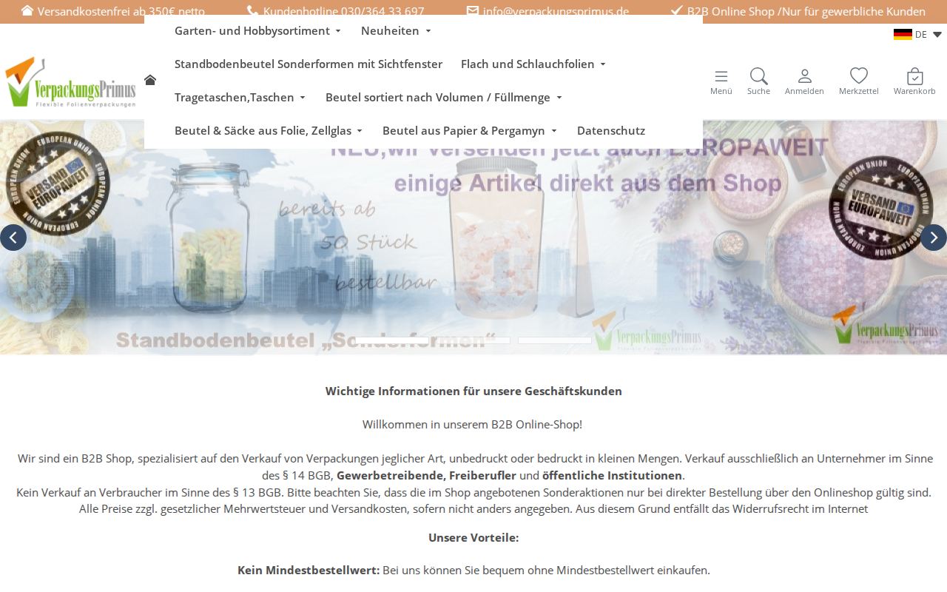Open the Warenkorb shopping bag icon

click(914, 76)
